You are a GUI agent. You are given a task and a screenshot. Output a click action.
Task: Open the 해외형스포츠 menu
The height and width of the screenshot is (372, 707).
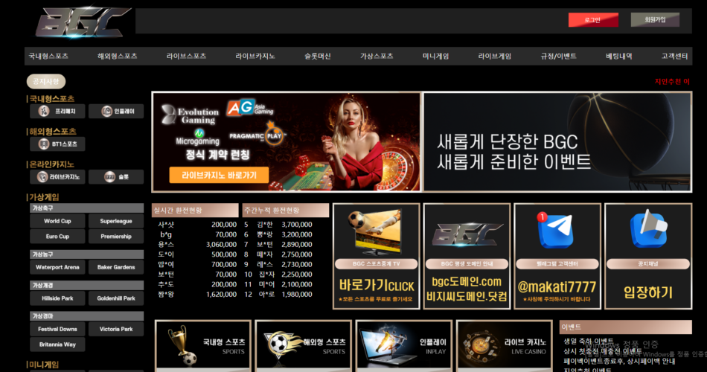(x=118, y=57)
